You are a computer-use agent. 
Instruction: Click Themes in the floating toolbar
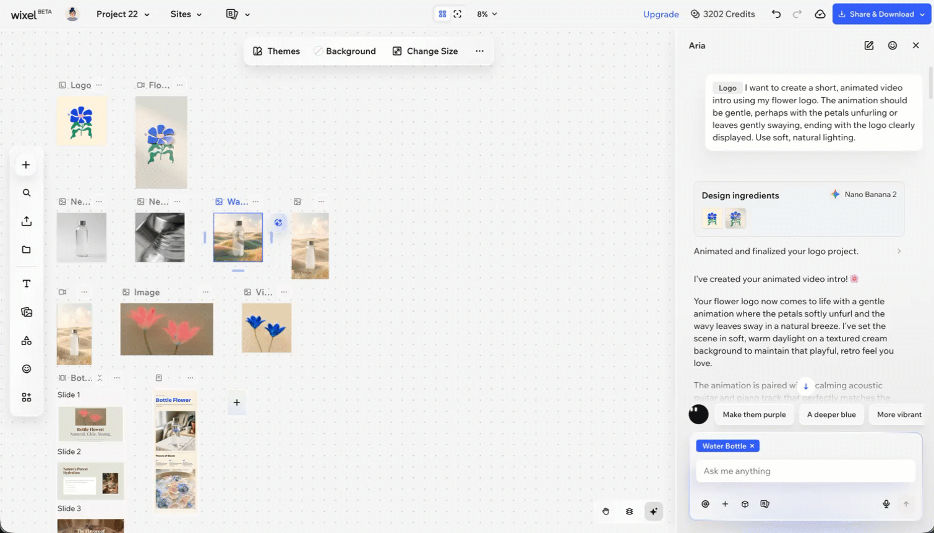[x=276, y=51]
